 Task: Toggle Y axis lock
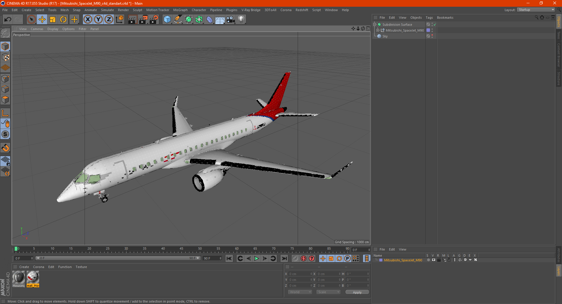(98, 20)
